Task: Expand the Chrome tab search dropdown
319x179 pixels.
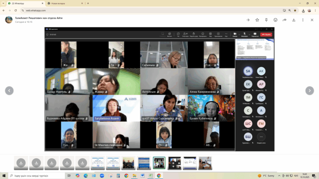Action: [x=3, y=3]
